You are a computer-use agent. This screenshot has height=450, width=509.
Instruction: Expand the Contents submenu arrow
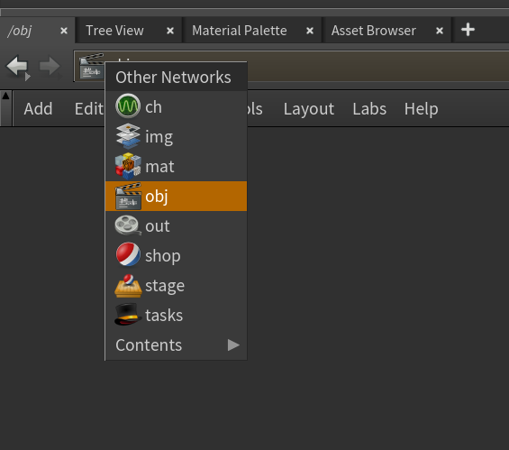[233, 344]
